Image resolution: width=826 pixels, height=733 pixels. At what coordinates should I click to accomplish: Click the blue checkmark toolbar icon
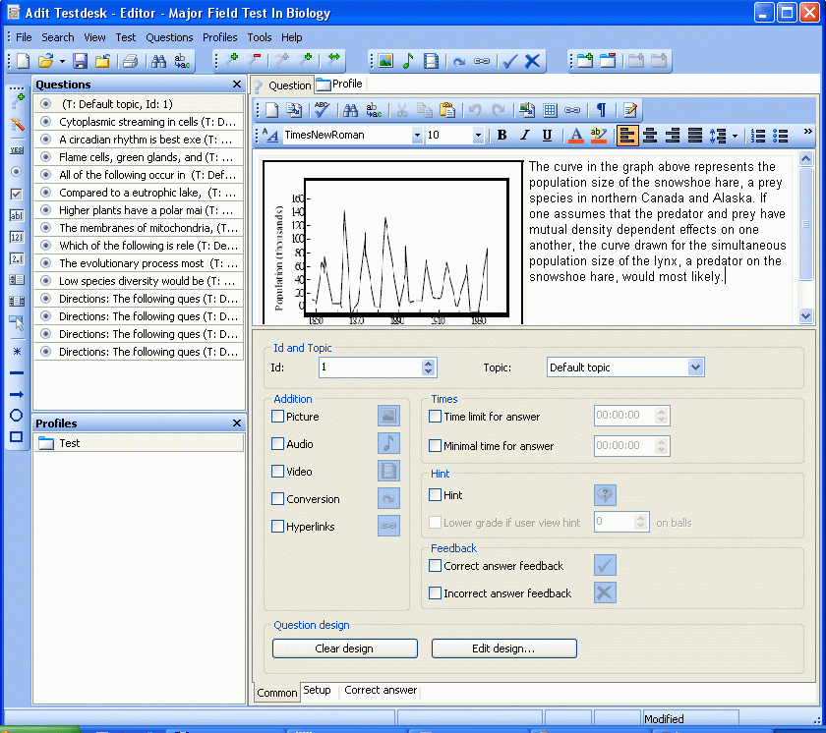[x=509, y=61]
